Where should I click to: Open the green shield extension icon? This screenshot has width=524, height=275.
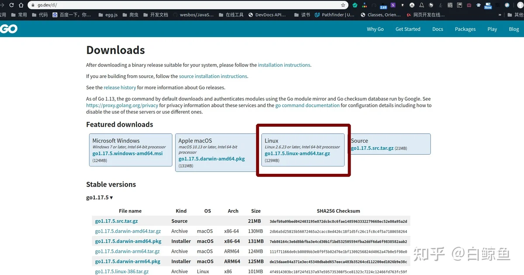355,5
